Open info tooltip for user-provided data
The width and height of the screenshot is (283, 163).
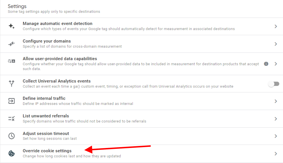click(266, 64)
